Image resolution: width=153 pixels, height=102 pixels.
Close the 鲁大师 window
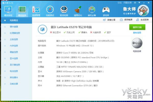click(148, 3)
